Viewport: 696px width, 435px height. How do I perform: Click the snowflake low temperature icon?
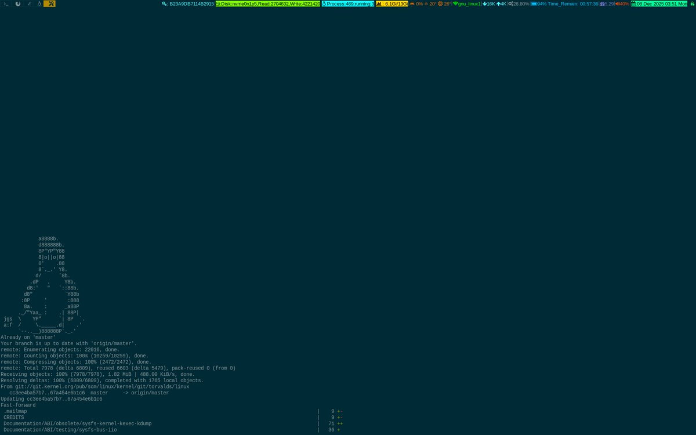[x=427, y=3]
